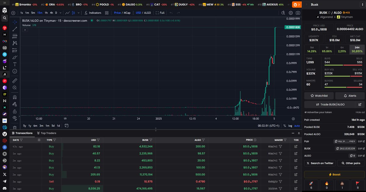
Task: Select the 1H stats tab
Action: pos(327,49)
